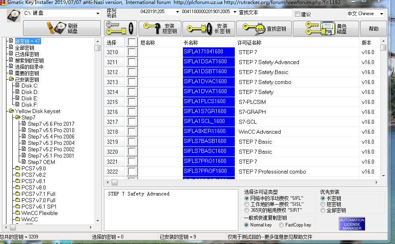Click the 查找文本 search text field
395x244 pixels.
pos(265,12)
